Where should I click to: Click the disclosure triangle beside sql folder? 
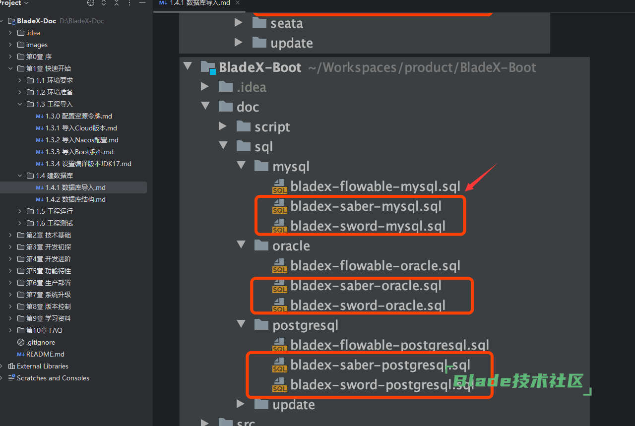[x=223, y=146]
